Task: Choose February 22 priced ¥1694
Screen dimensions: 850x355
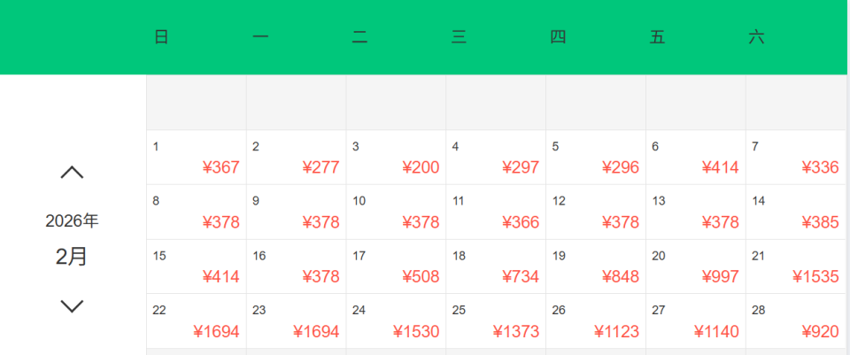Action: [196, 321]
